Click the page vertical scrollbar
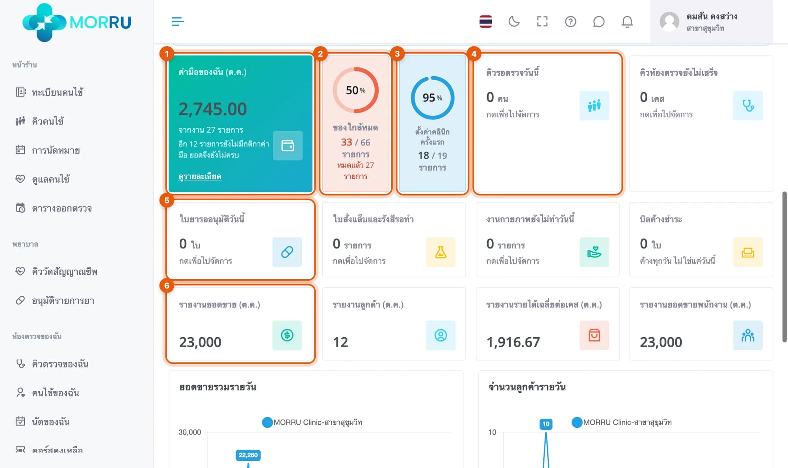Image resolution: width=788 pixels, height=468 pixels. (784, 267)
